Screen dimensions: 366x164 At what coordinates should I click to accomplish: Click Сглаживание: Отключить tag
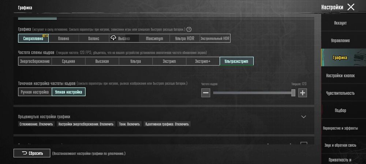click(36, 124)
